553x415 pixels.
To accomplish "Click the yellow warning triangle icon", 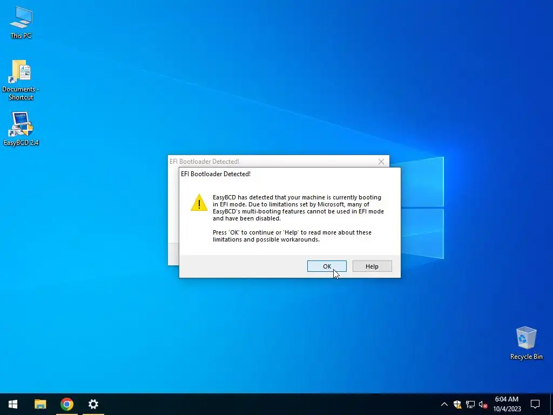I will pos(199,203).
